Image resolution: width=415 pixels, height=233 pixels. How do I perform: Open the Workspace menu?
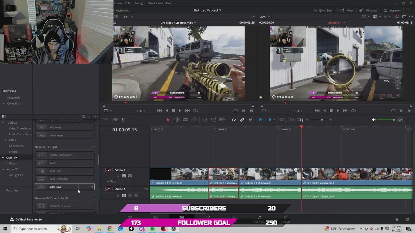(156, 3)
